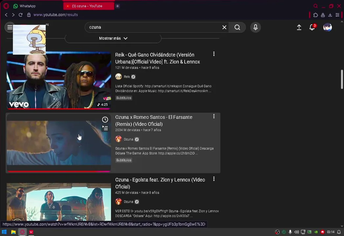Reload the YouTube page
This screenshot has width=344, height=236.
point(21,15)
